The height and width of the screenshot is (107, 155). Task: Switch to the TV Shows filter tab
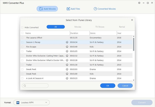pyautogui.click(x=100, y=27)
